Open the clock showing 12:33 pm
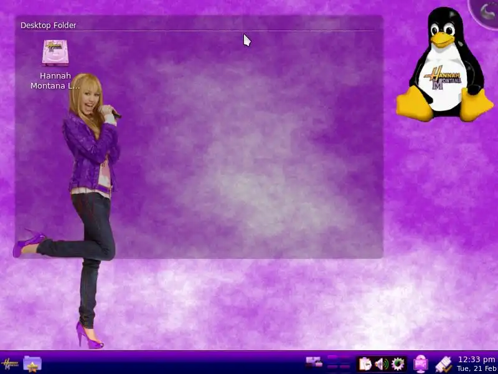498x374 pixels. pyautogui.click(x=477, y=364)
